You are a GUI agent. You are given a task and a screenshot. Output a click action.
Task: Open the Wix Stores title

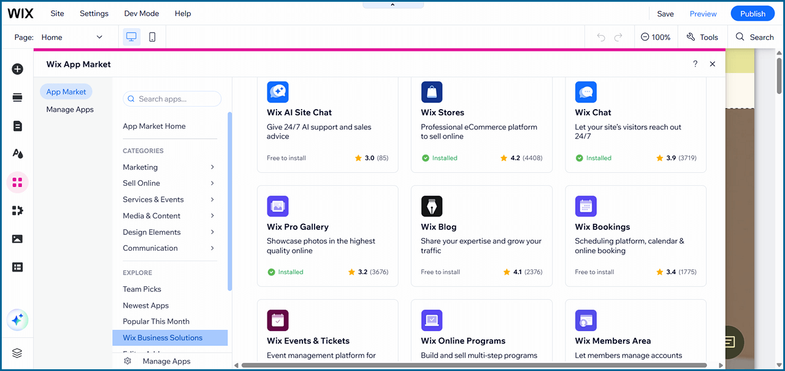click(442, 112)
